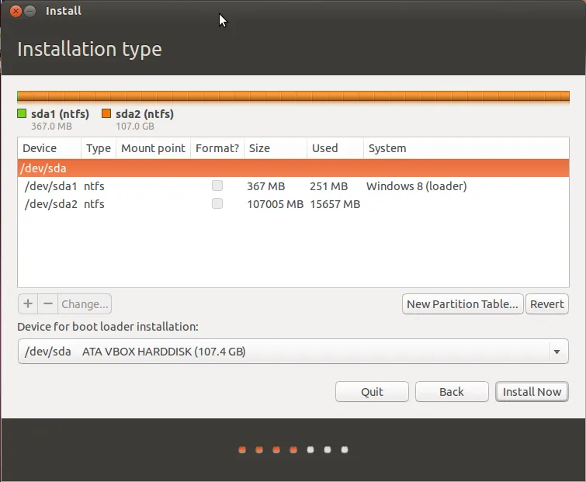Click the plus add partition button
The height and width of the screenshot is (482, 586).
[x=28, y=303]
